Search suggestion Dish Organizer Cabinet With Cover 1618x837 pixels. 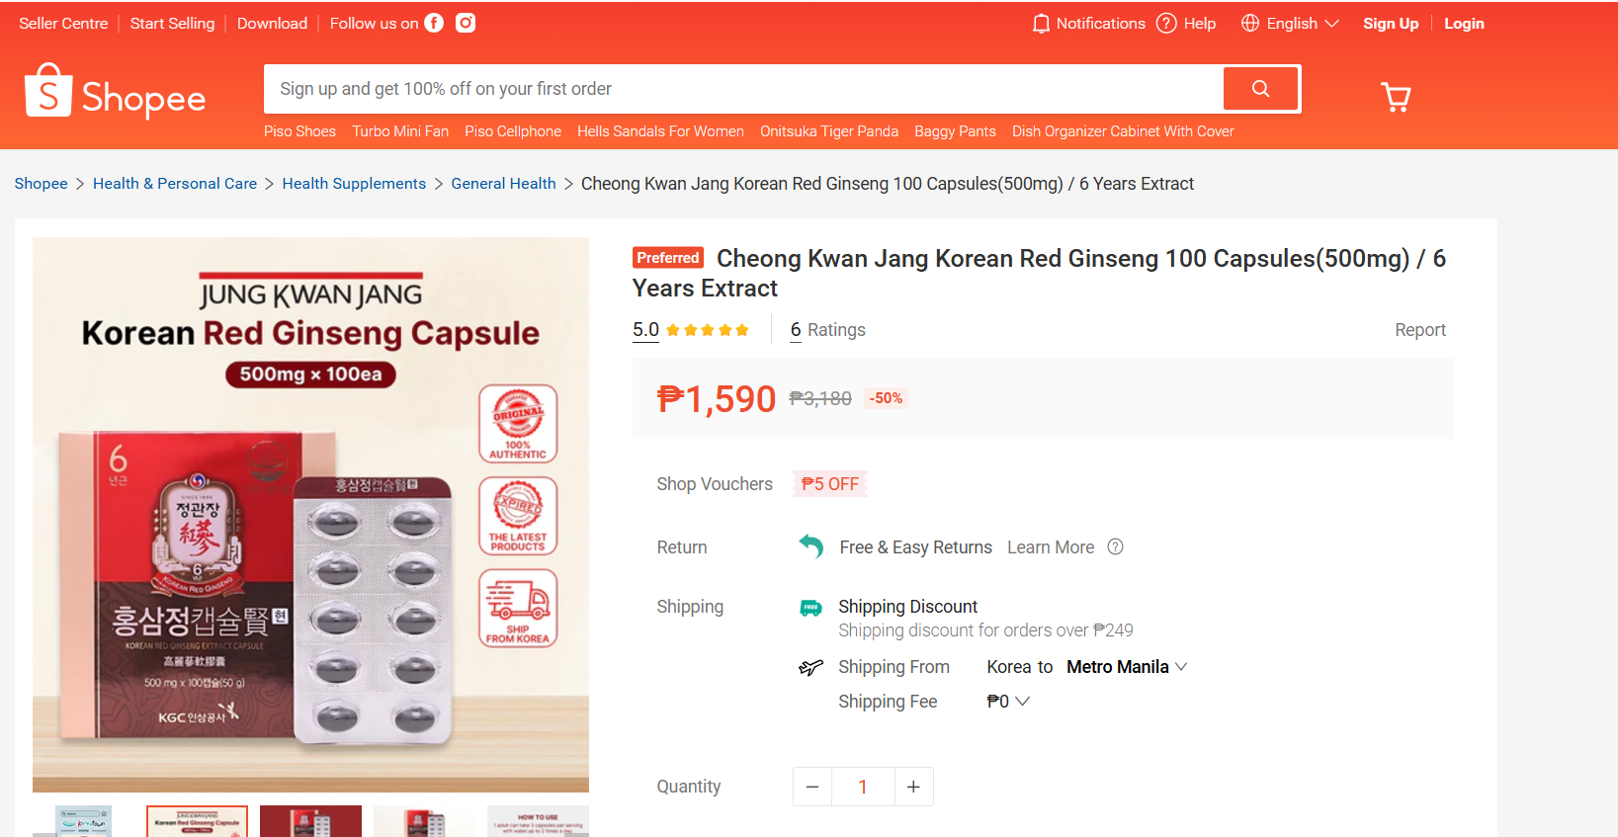[x=1123, y=131]
